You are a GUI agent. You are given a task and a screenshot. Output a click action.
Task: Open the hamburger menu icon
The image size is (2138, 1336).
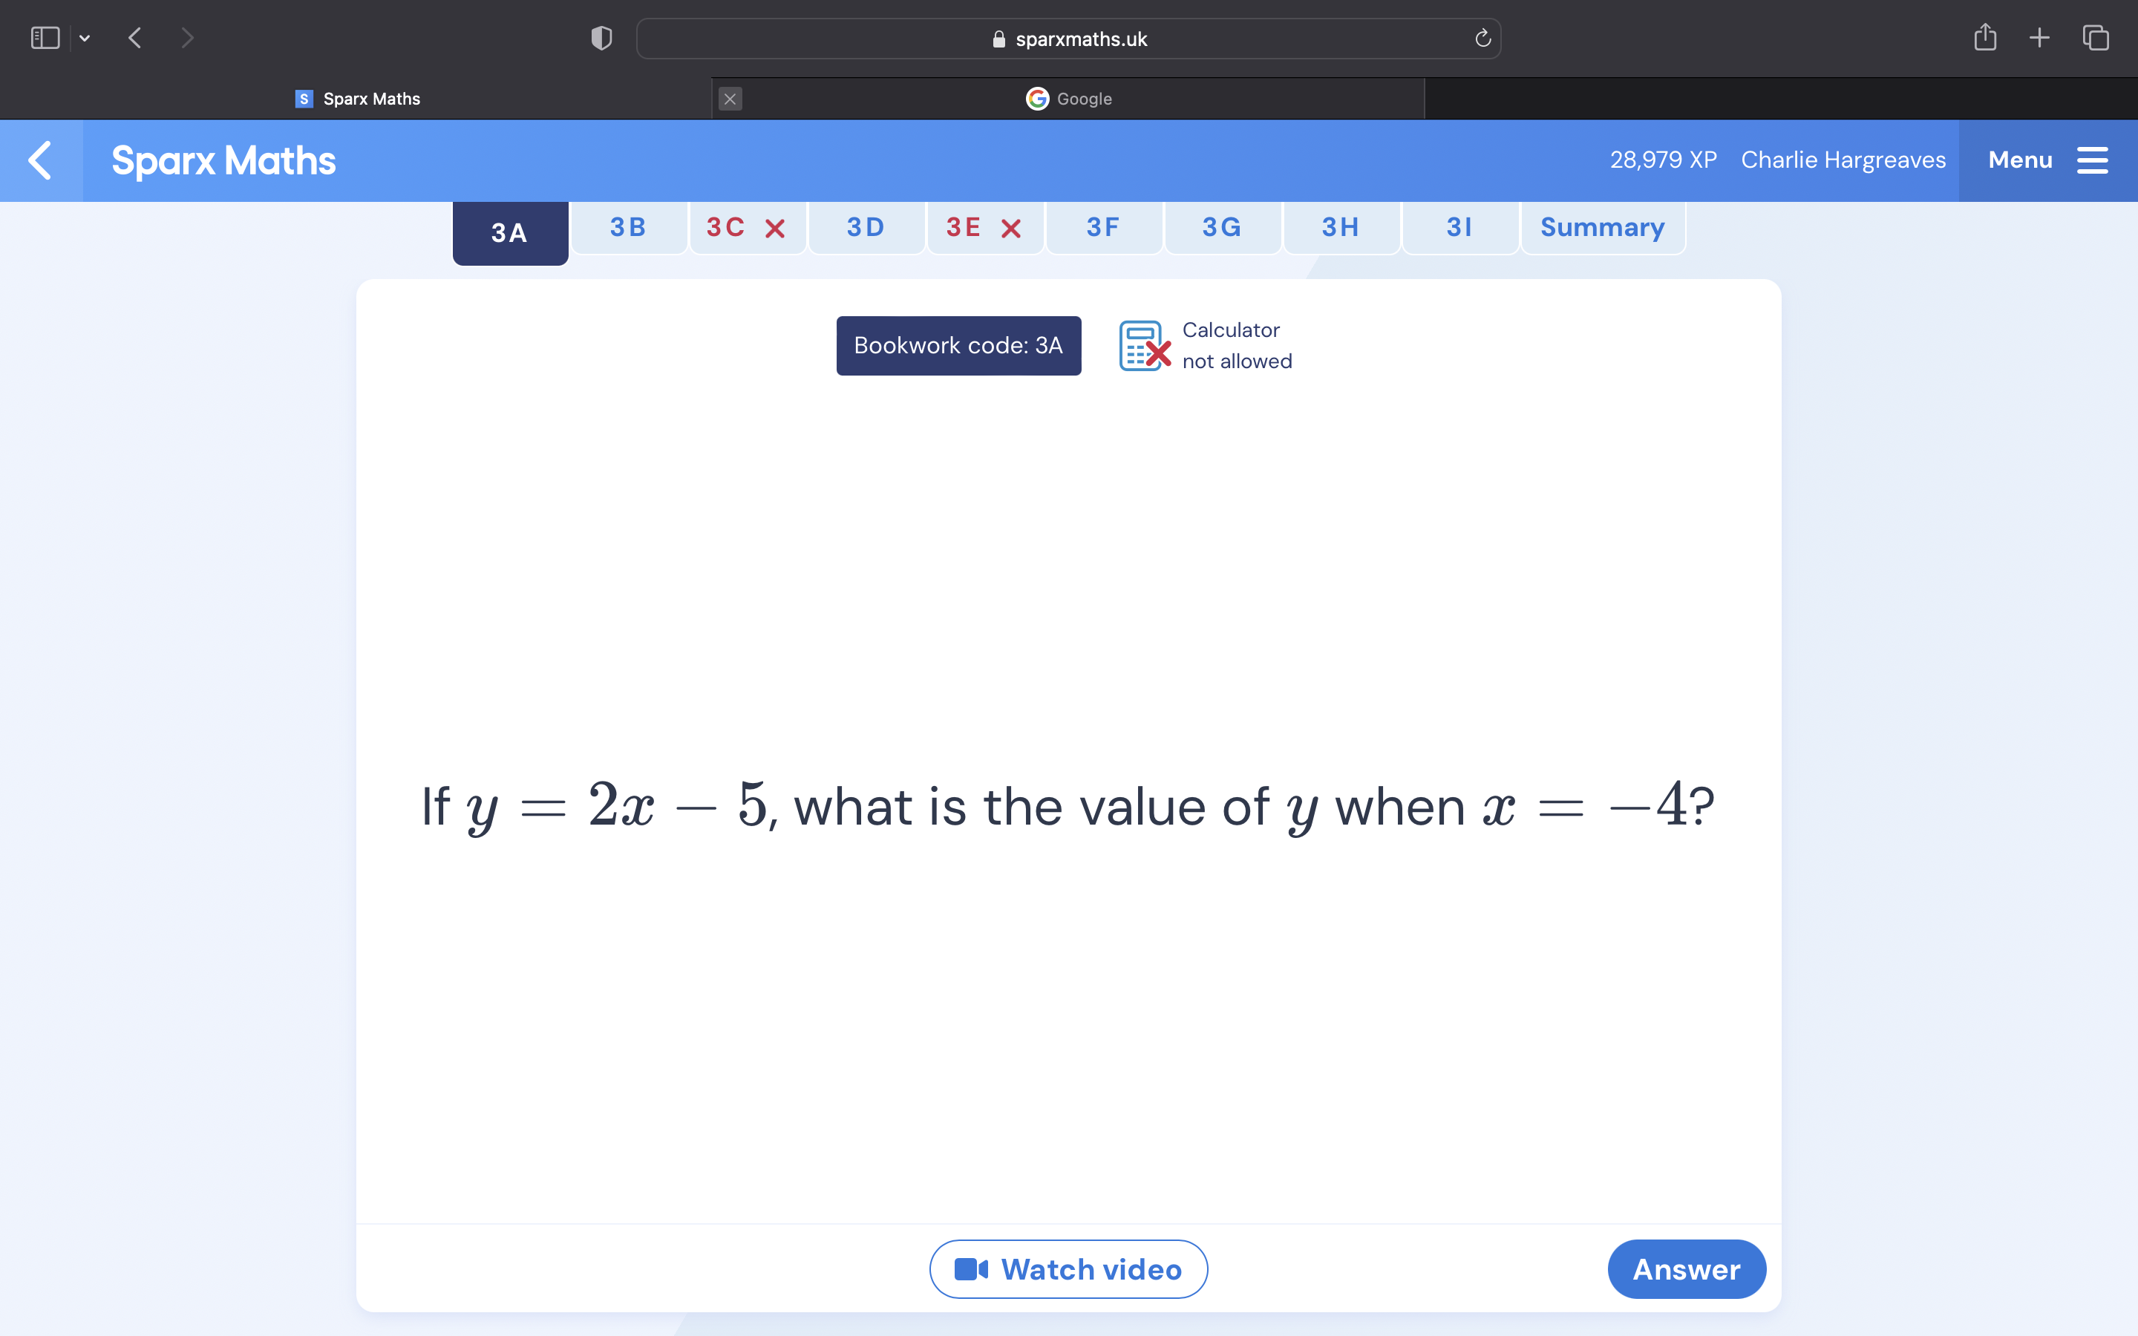click(2092, 160)
